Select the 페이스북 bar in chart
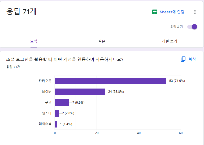 [56, 124]
